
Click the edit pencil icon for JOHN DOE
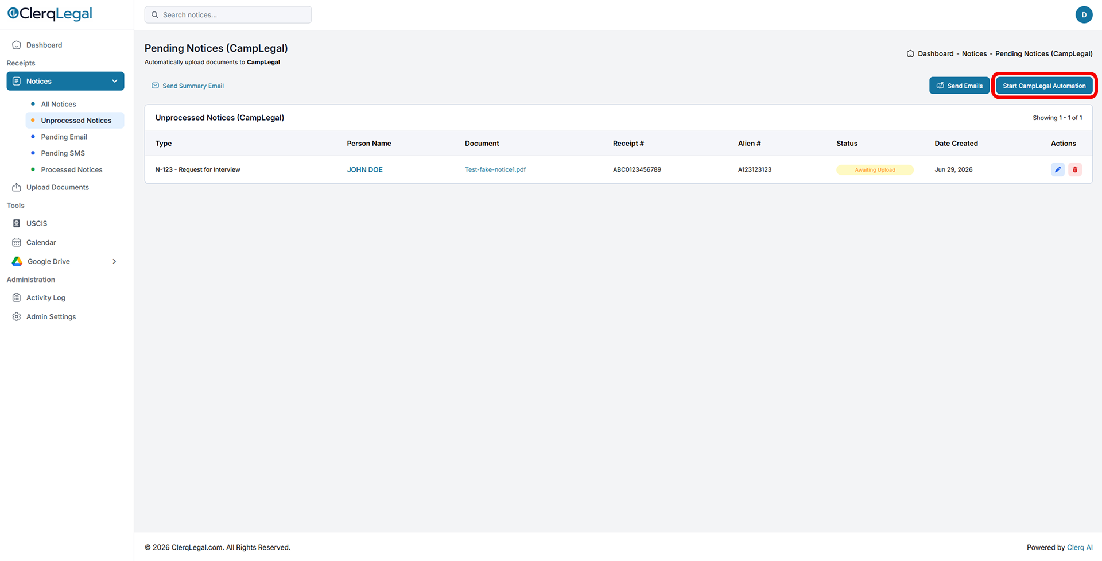point(1058,169)
